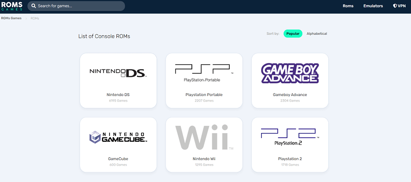Open the Emulators menu item
The height and width of the screenshot is (182, 411).
pyautogui.click(x=373, y=6)
